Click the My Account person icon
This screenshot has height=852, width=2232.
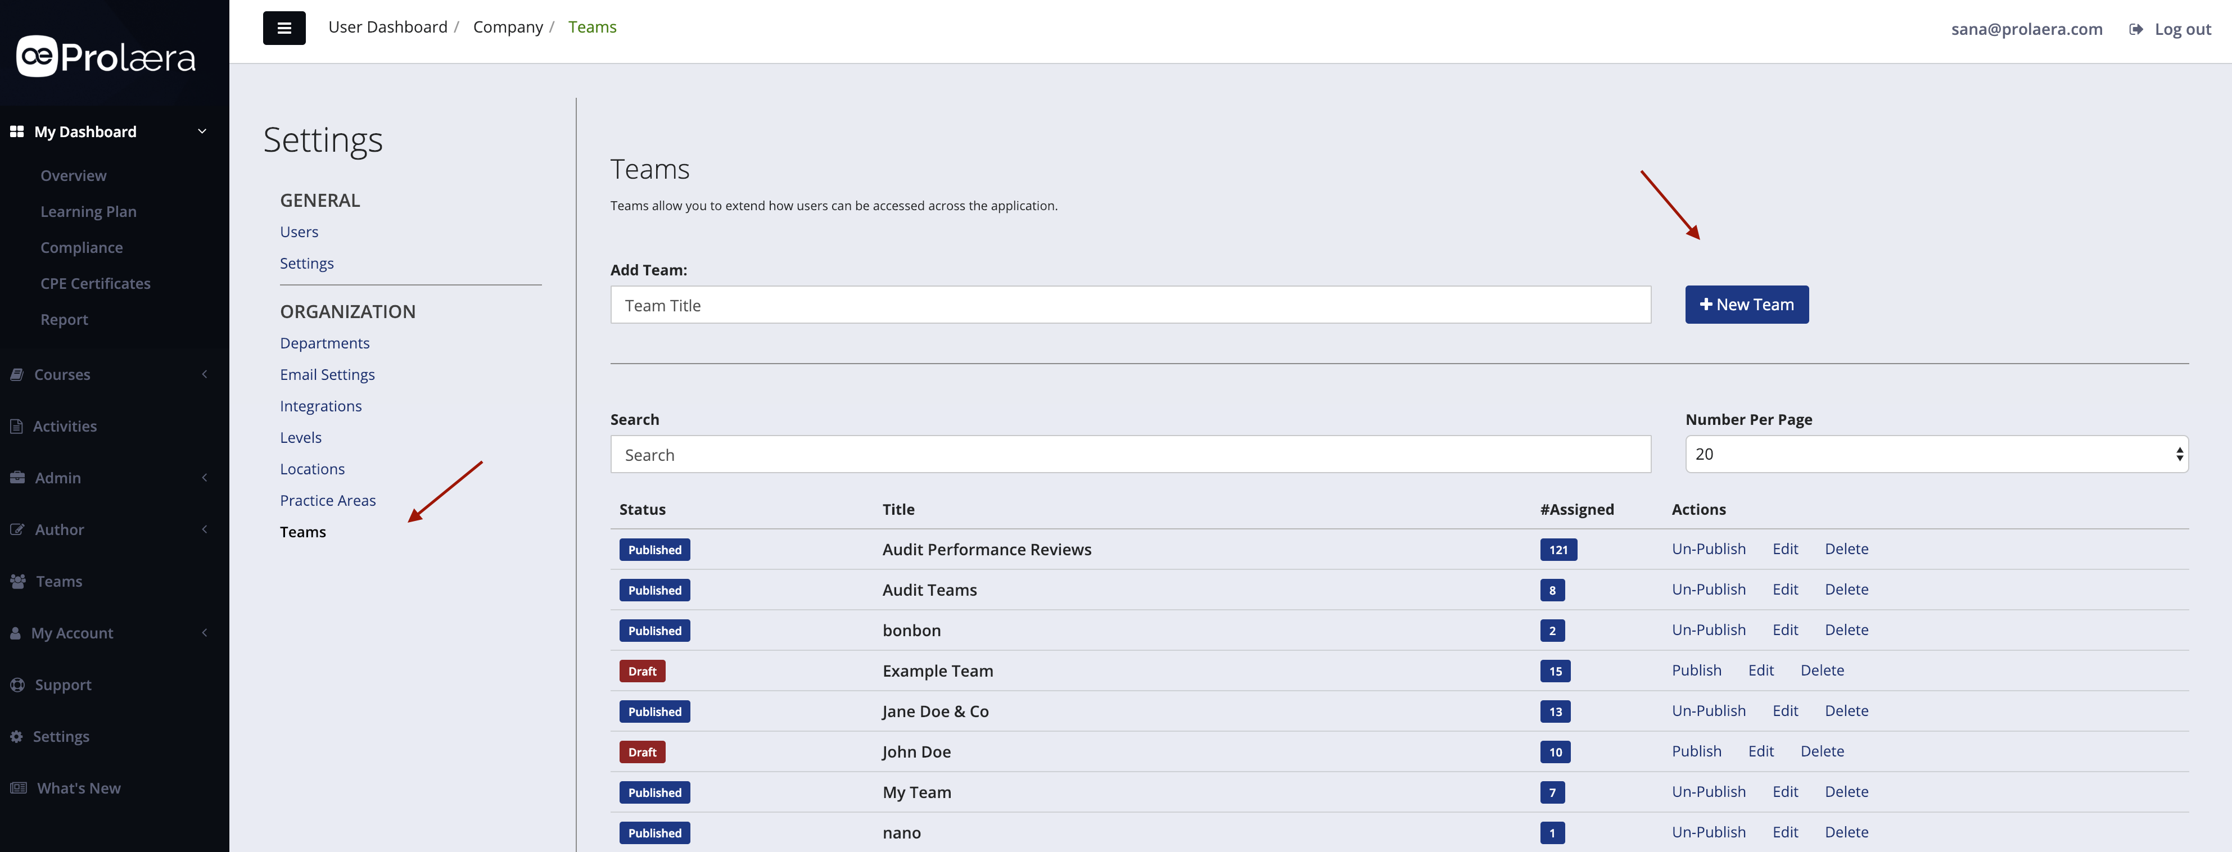point(16,633)
